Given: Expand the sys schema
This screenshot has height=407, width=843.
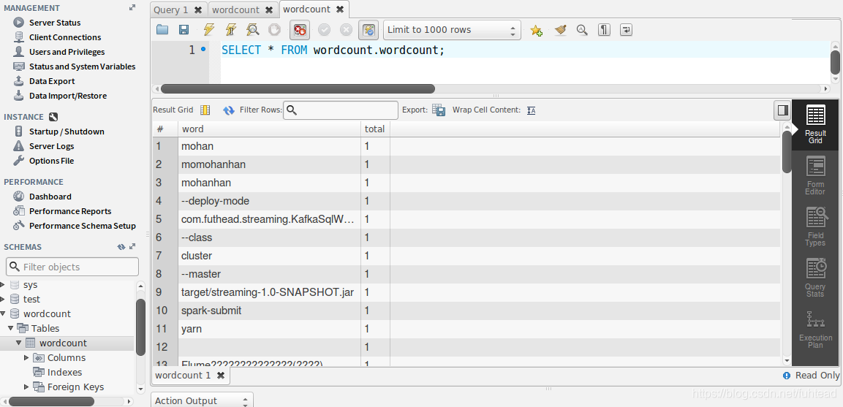Looking at the screenshot, I should tap(3, 284).
